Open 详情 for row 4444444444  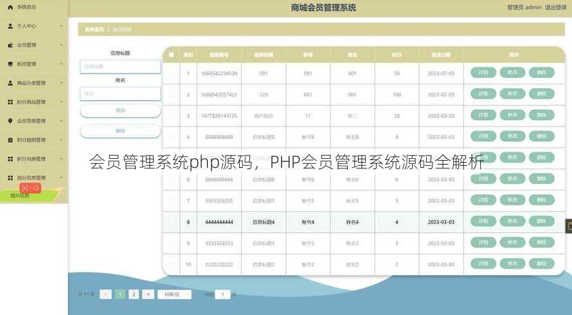(x=483, y=221)
